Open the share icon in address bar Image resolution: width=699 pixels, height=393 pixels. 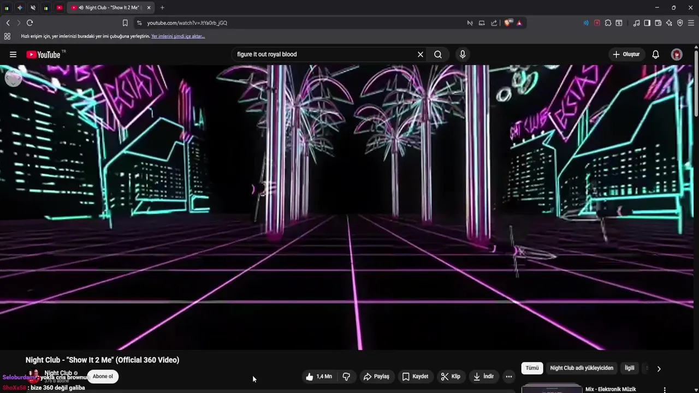[x=494, y=23]
